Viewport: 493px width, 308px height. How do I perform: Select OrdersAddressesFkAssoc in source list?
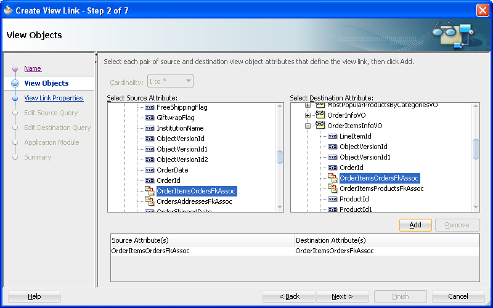194,201
